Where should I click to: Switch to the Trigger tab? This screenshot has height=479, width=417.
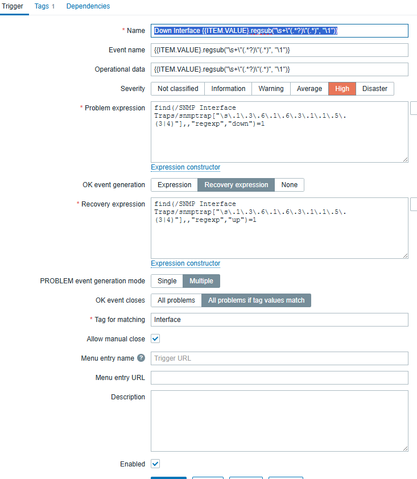tap(13, 6)
